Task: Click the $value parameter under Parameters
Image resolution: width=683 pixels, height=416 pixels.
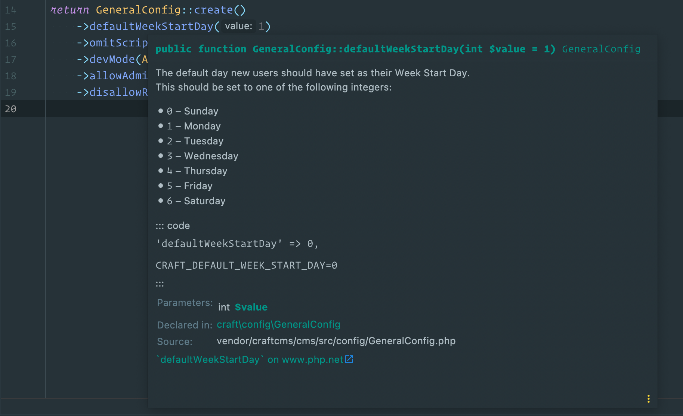Action: tap(251, 307)
